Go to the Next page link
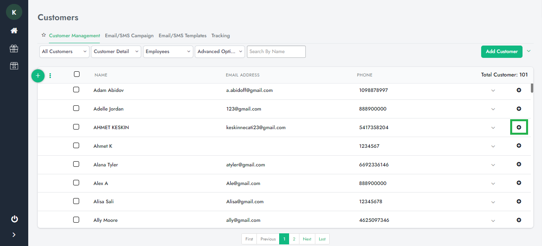The image size is (542, 246). tap(307, 239)
